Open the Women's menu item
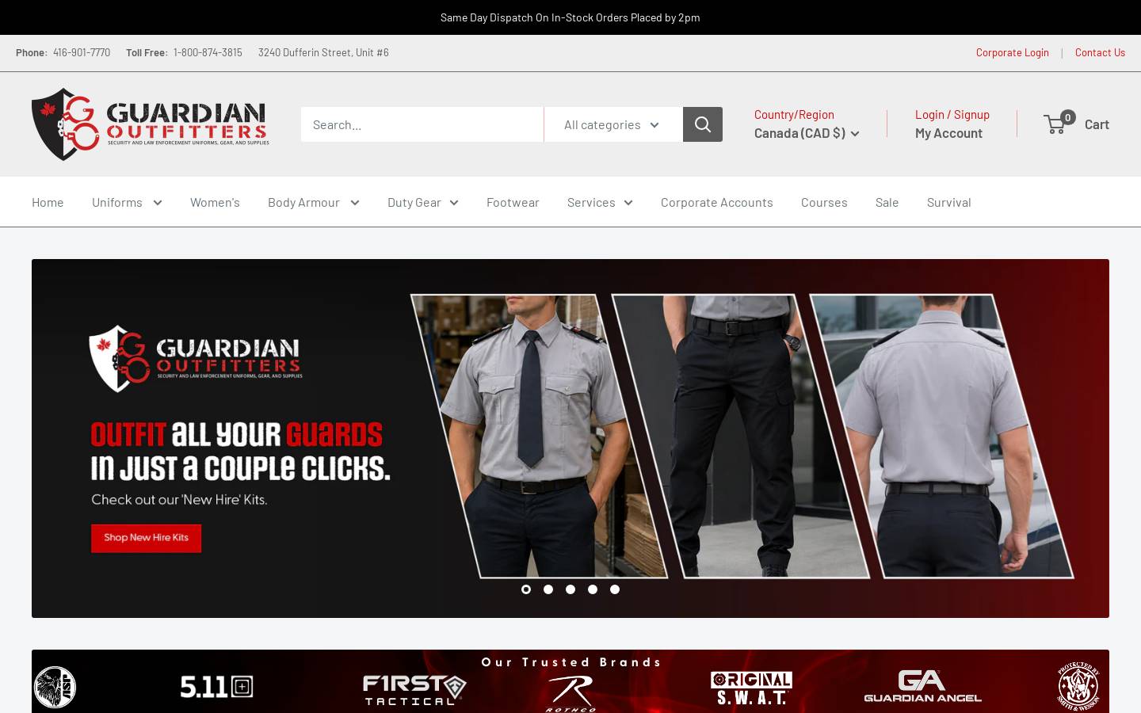This screenshot has width=1141, height=713. pos(215,202)
